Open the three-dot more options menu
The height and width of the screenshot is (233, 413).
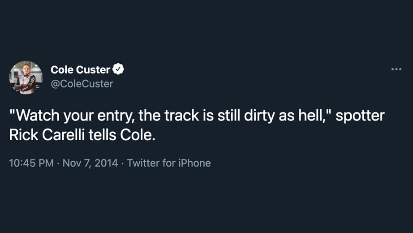point(396,69)
